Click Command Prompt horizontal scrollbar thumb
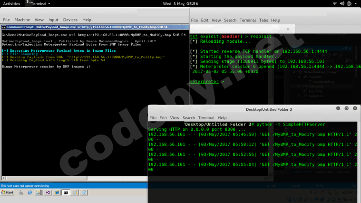The height and width of the screenshot is (203, 361). click(47, 178)
